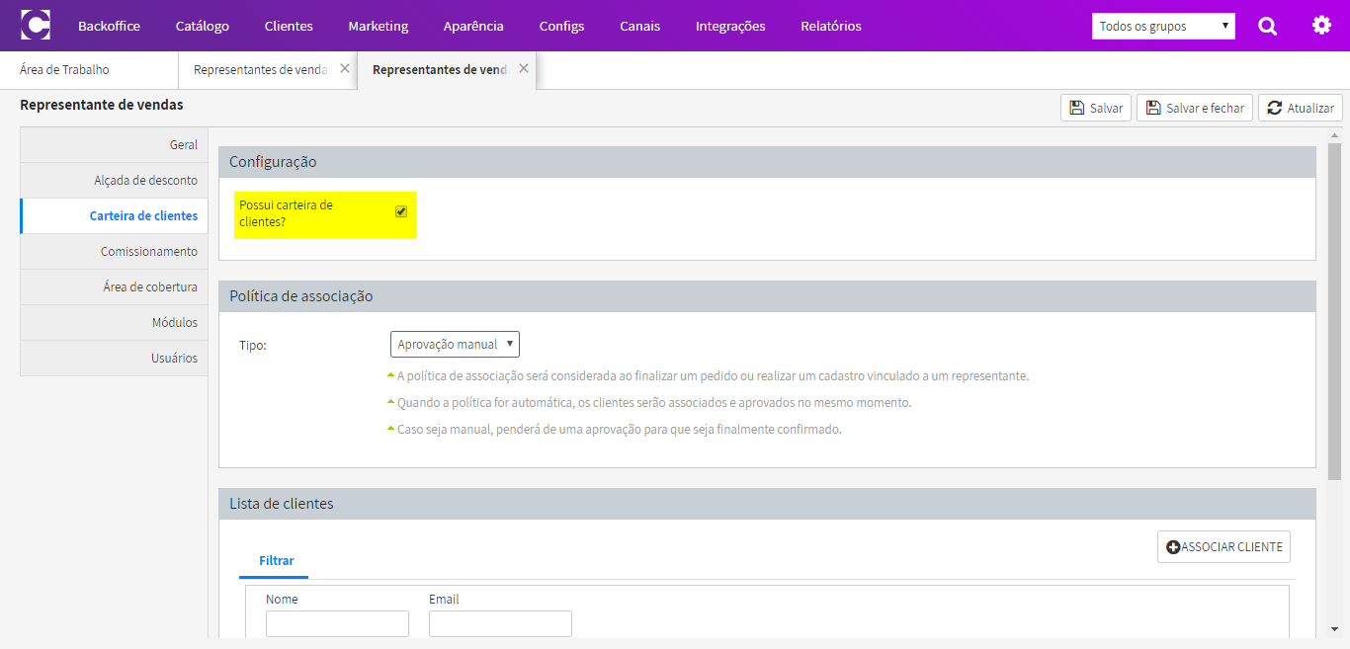Image resolution: width=1350 pixels, height=649 pixels.
Task: Select the Área de cobertura side tab
Action: (x=114, y=286)
